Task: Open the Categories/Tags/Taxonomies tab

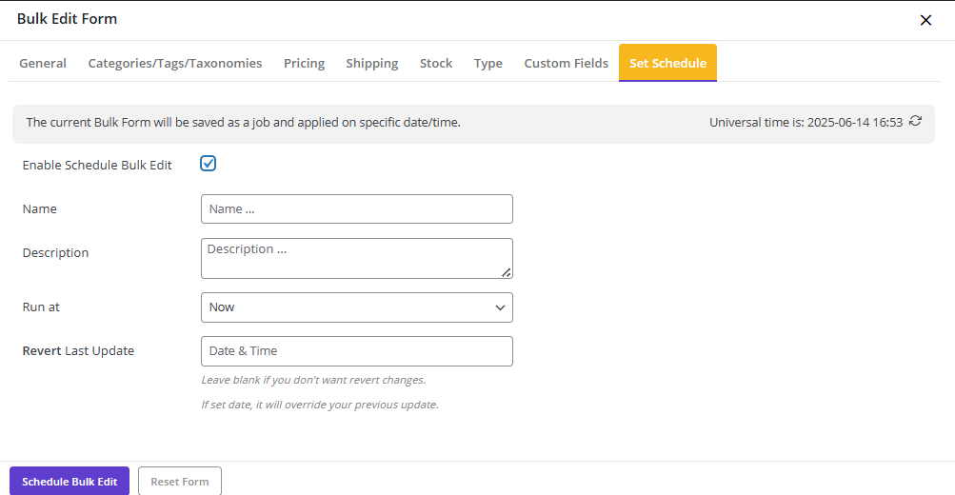Action: [175, 64]
